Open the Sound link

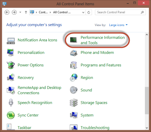coord(86,90)
